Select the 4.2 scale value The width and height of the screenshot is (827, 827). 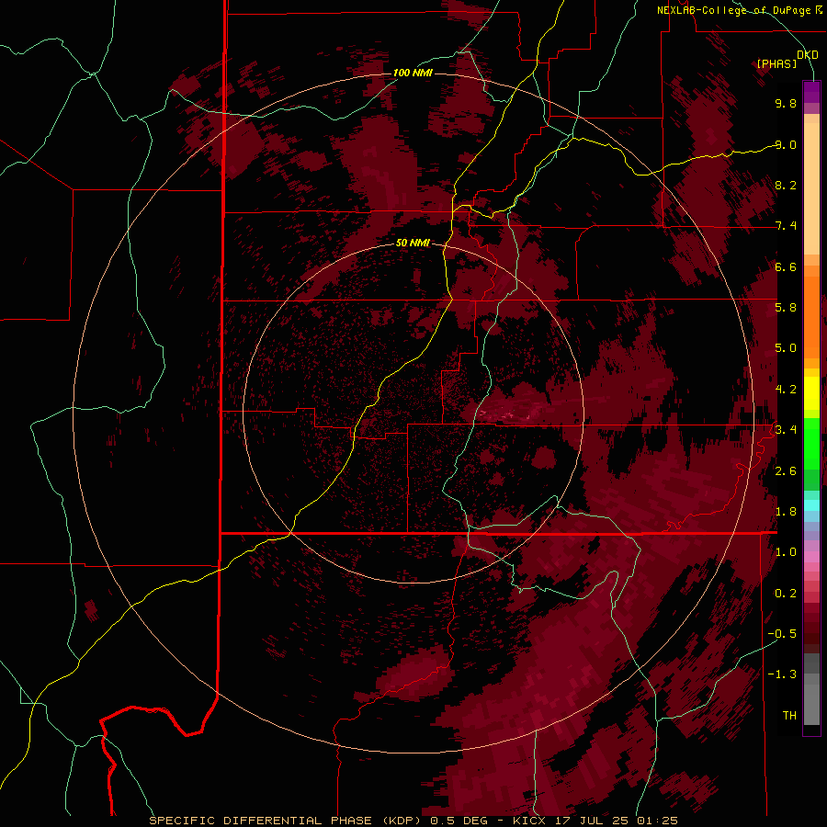tap(786, 390)
